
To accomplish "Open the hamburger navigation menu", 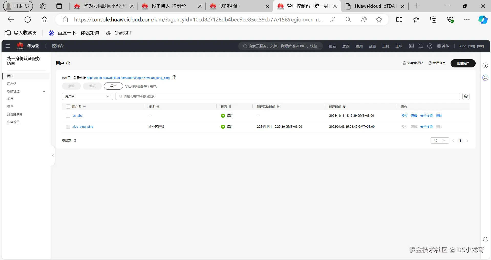I will tap(8, 46).
